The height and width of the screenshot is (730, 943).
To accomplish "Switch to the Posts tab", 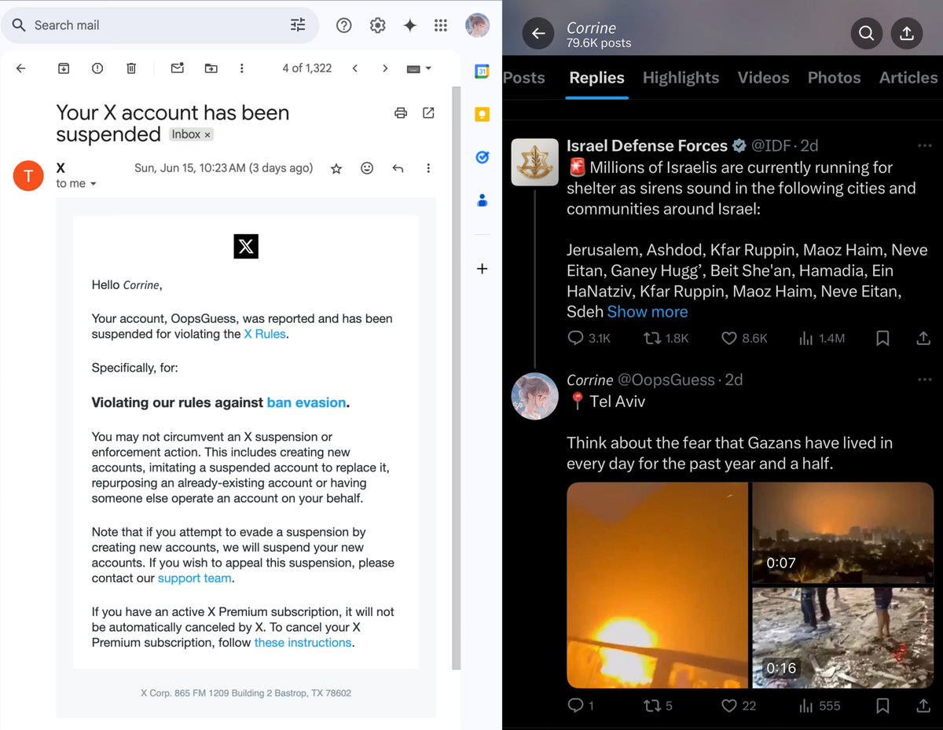I will point(524,78).
